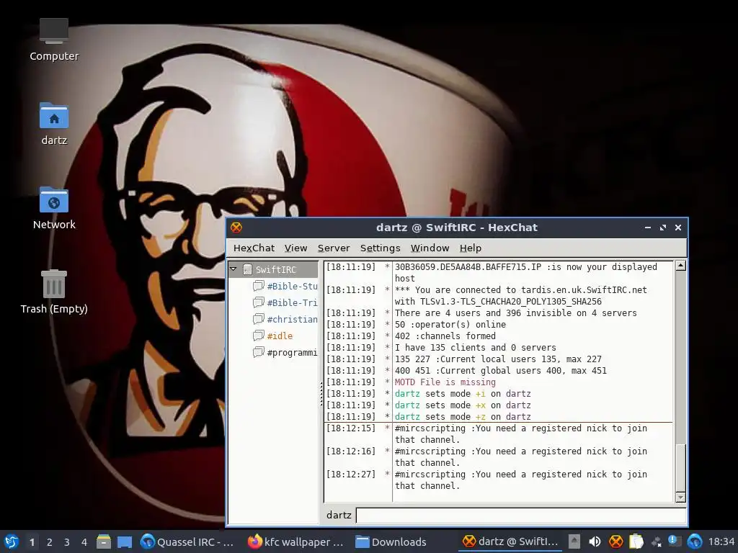Switch to the #Bible-Stu channel

292,287
